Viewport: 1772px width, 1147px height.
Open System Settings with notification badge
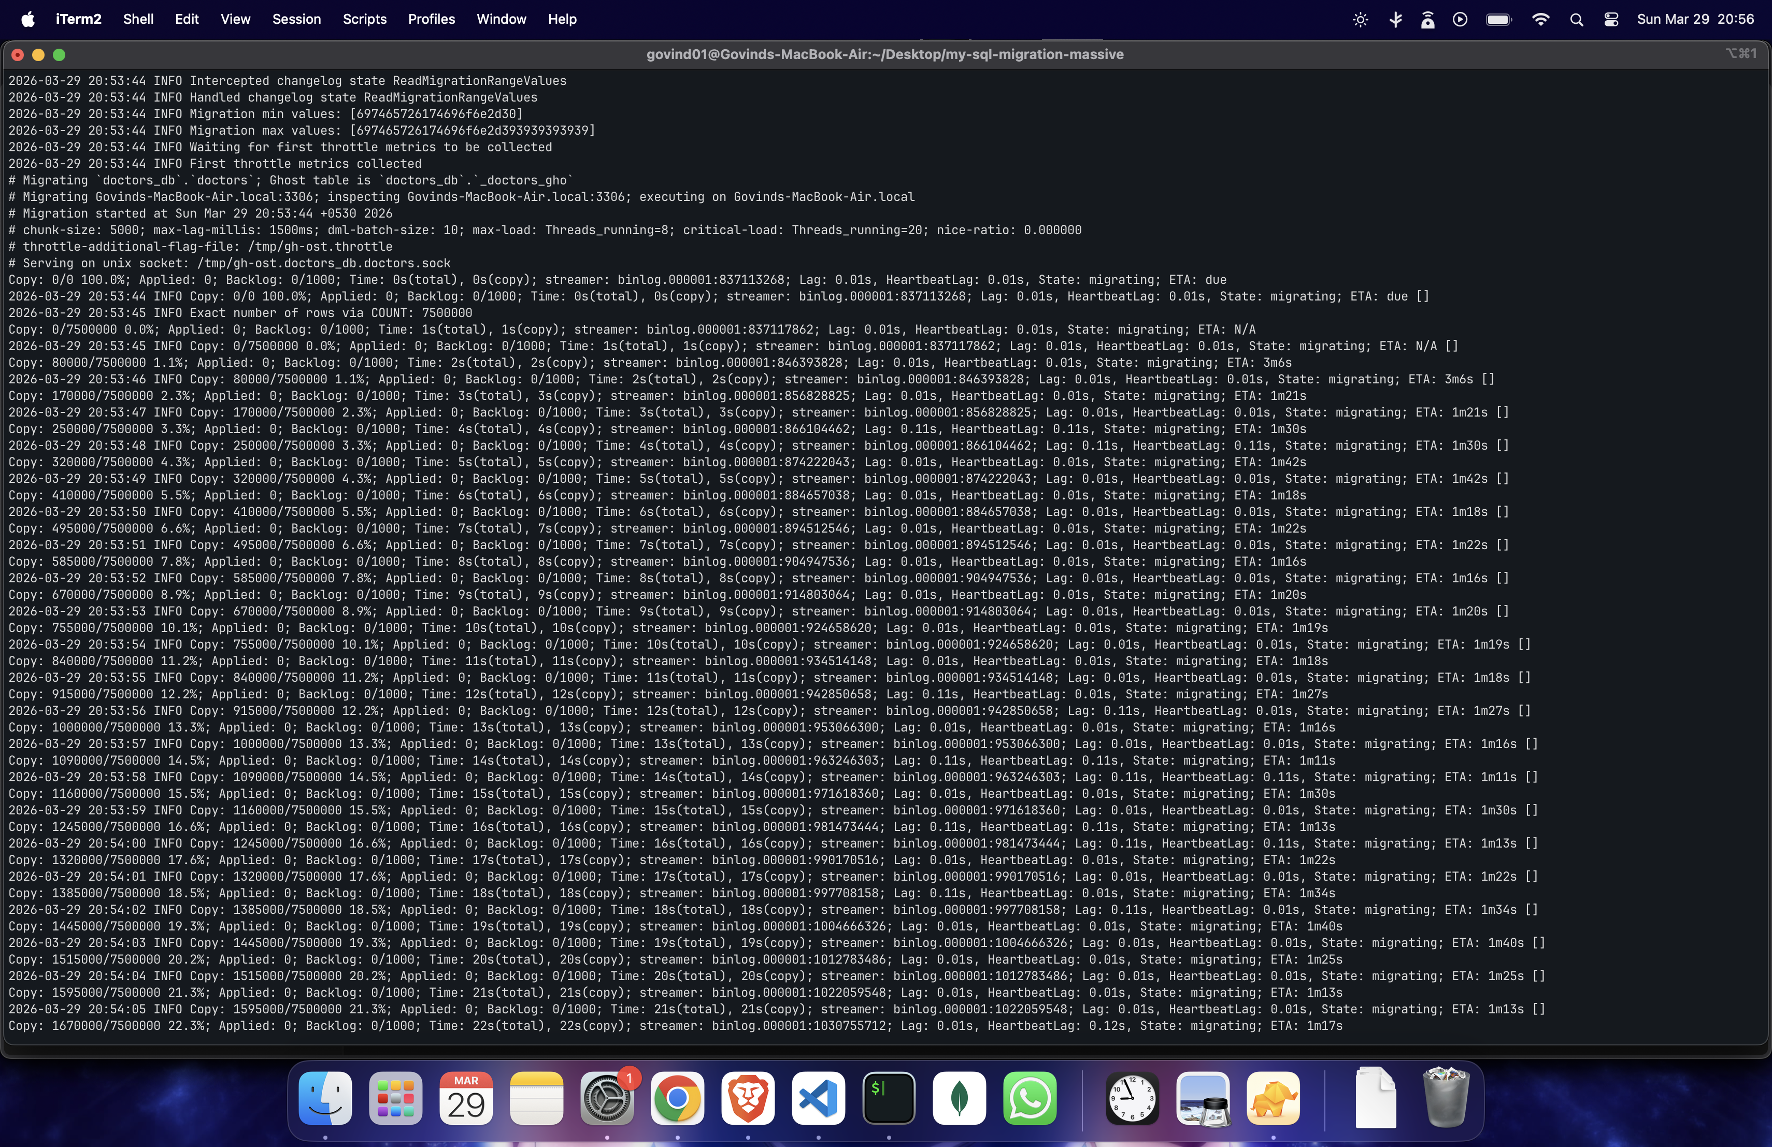(606, 1098)
